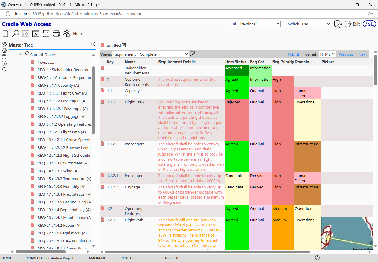The height and width of the screenshot is (262, 378).
Task: Click the results pane vertical scrollbar
Action: tap(376, 70)
